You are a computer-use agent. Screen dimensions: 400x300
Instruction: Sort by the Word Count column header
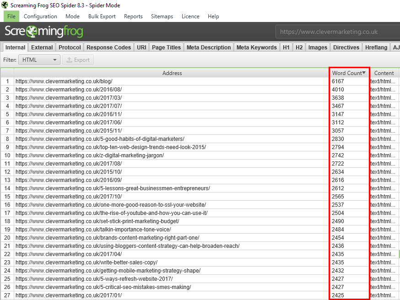point(349,73)
